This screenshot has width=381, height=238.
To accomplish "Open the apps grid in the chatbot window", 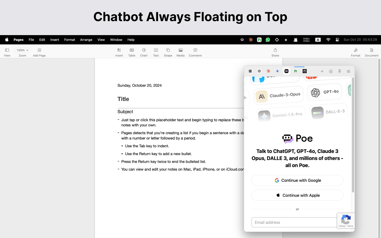I will 250,71.
